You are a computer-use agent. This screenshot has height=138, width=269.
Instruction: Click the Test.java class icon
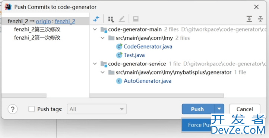[119, 55]
